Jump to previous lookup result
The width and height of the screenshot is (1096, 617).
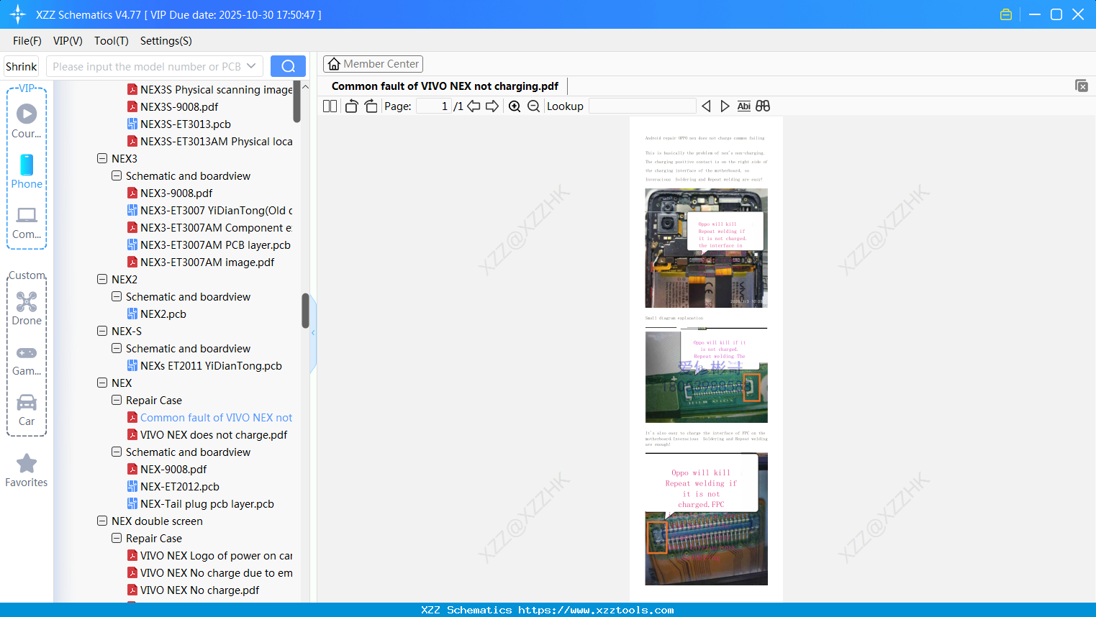[706, 106]
